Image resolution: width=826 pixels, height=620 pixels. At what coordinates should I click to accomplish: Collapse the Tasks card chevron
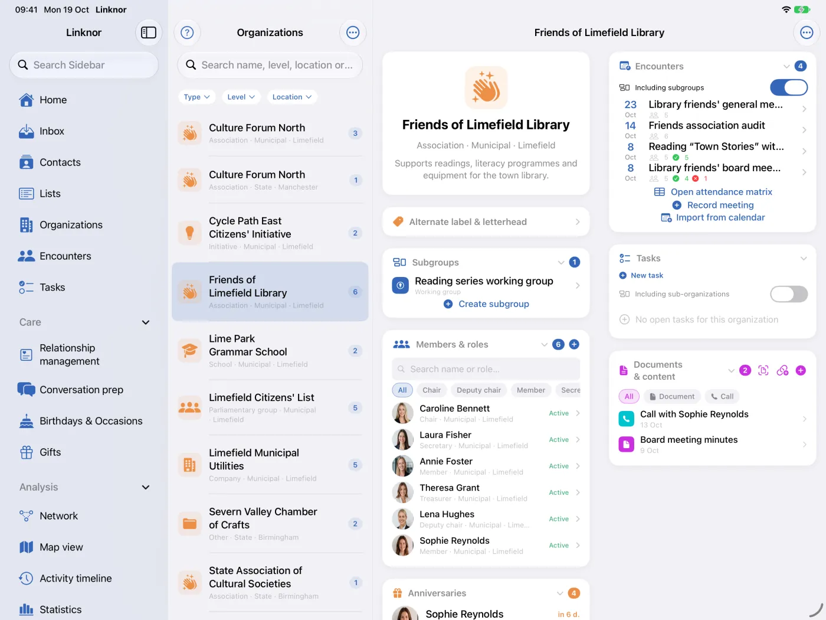803,258
